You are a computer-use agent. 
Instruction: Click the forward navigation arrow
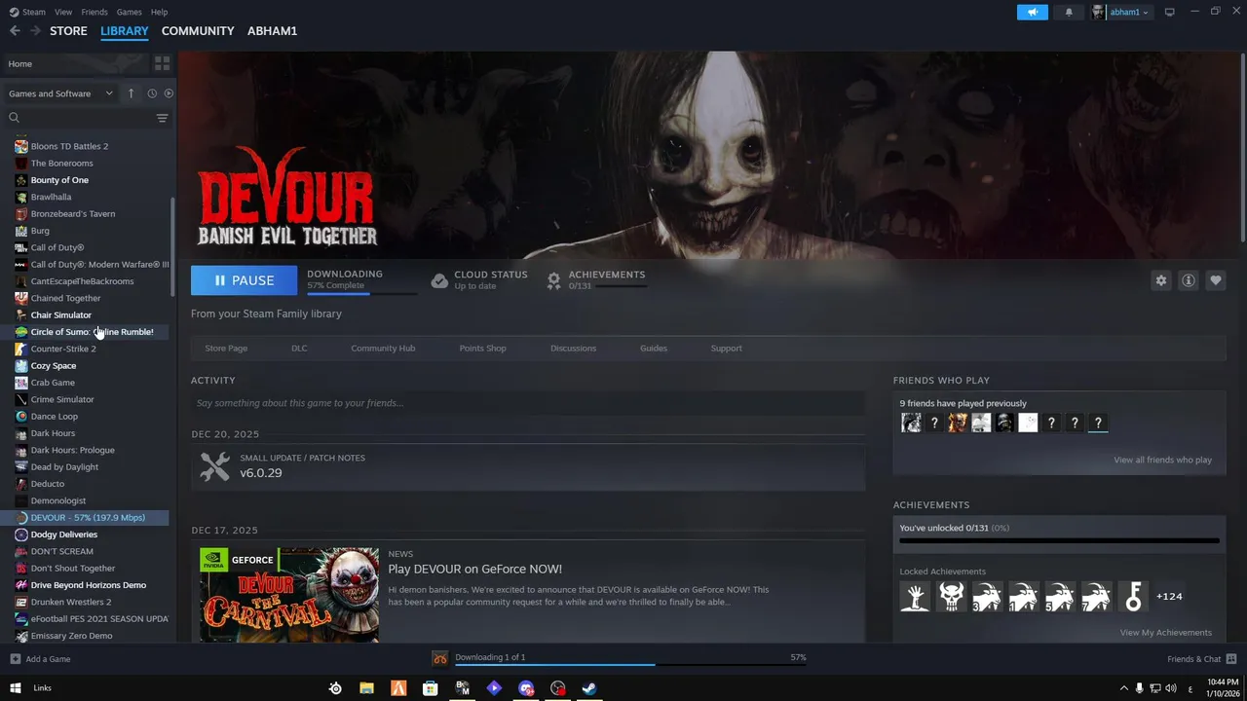(35, 31)
